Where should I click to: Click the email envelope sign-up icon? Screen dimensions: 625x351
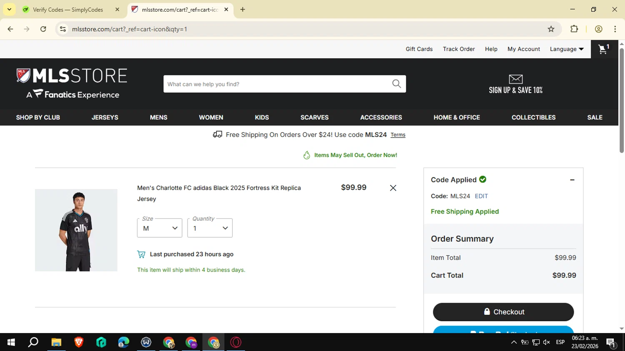515,79
